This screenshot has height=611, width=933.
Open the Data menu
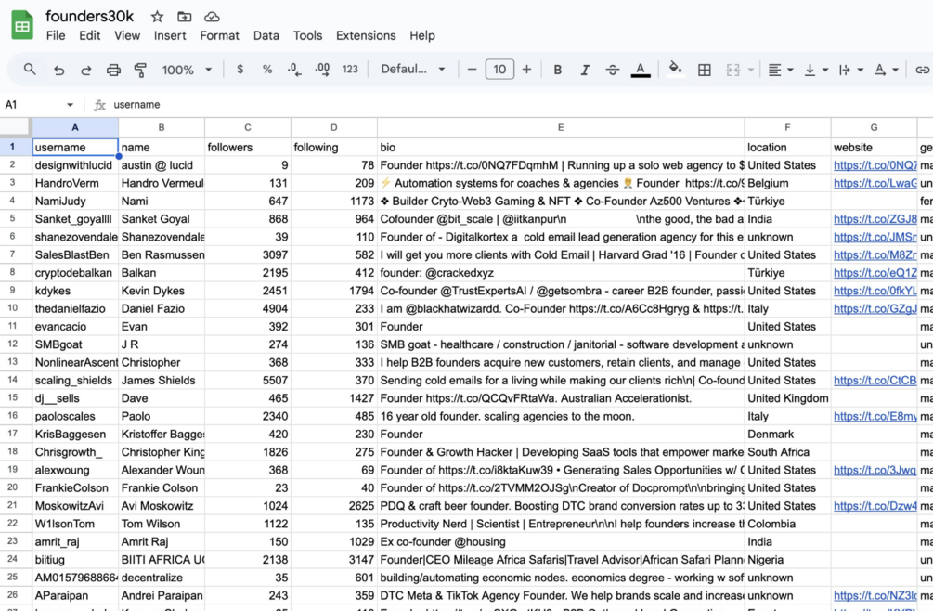[x=266, y=35]
